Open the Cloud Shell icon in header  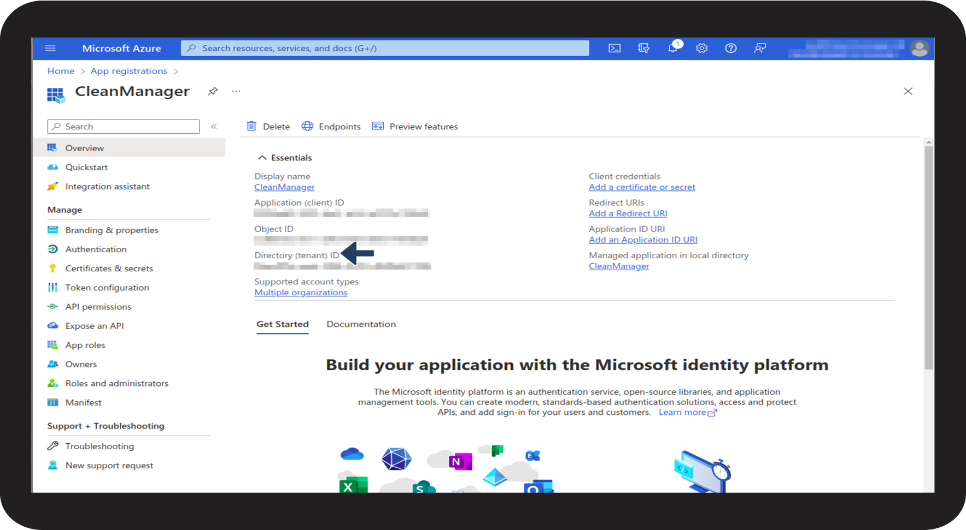tap(614, 48)
